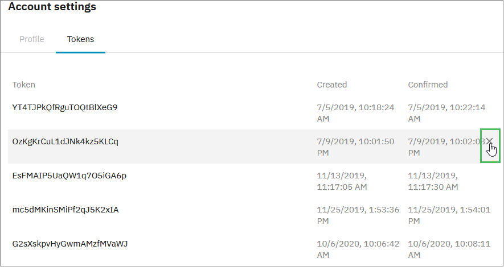Select token starting with EsFMAIP5
Screen dimensions: 504x267
pyautogui.click(x=69, y=176)
